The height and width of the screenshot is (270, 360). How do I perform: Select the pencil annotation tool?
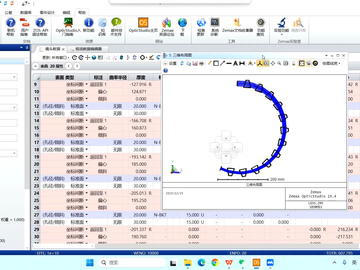[x=209, y=63]
